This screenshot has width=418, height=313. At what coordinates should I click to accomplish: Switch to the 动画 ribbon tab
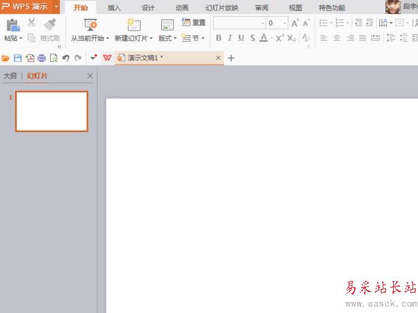pyautogui.click(x=182, y=7)
